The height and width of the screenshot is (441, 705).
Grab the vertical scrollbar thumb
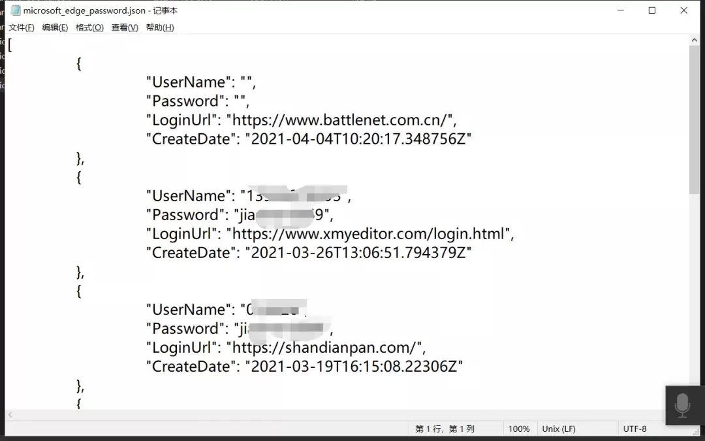coord(694,120)
